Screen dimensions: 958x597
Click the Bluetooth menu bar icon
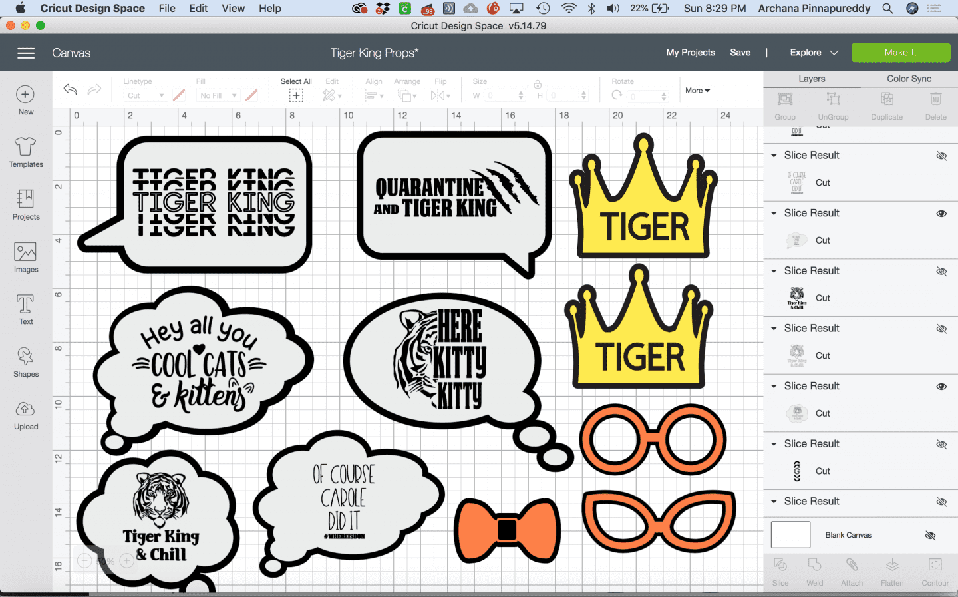(591, 8)
